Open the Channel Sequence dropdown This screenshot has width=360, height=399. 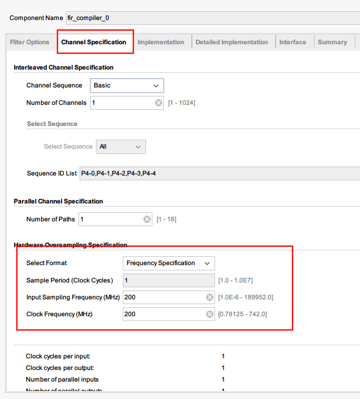(127, 85)
